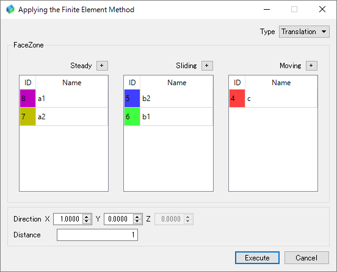Viewport: 337px width, 272px height.
Task: Increase the Direction X value
Action: pyautogui.click(x=87, y=217)
